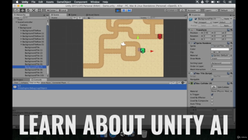The image size is (248, 140).
Task: Toggle Error Pause in Console
Action: point(46,83)
